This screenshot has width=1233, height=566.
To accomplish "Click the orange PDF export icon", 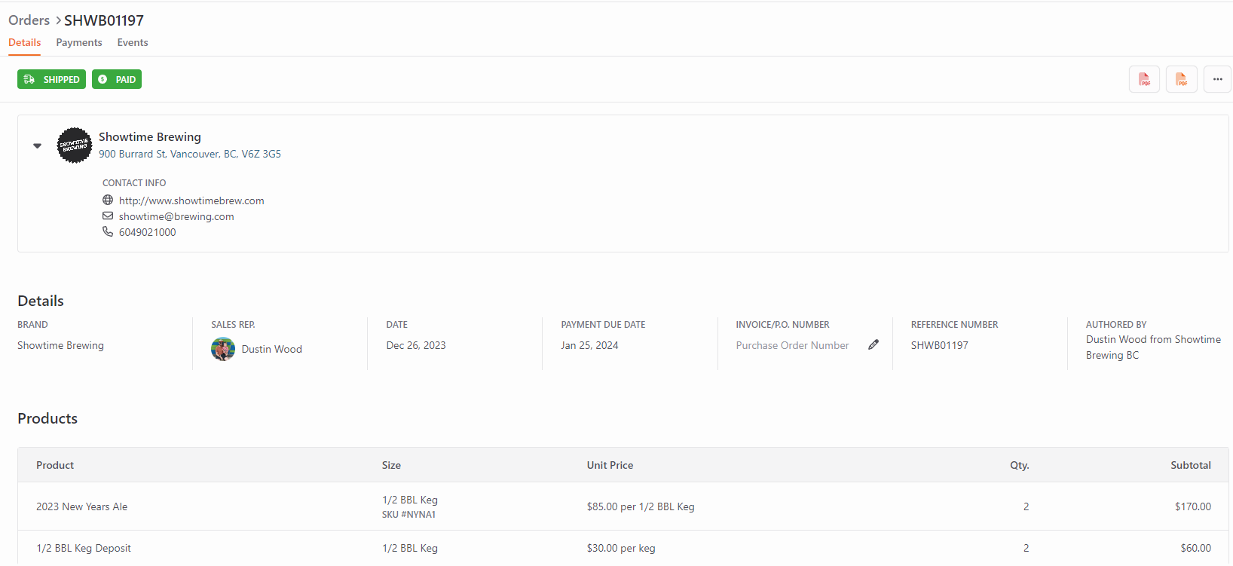I will (1181, 79).
